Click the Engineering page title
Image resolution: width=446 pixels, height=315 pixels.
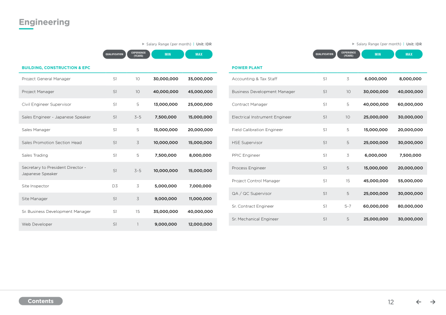(45, 22)
